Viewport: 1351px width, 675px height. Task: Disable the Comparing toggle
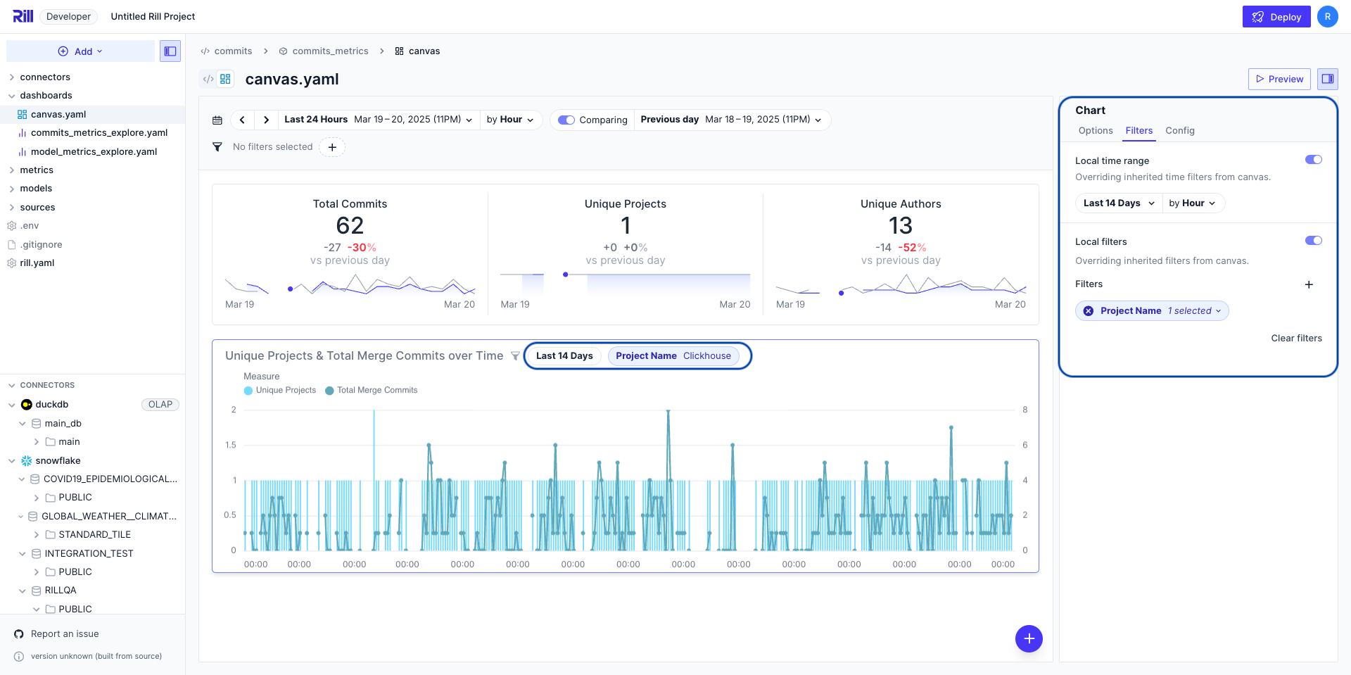coord(566,120)
